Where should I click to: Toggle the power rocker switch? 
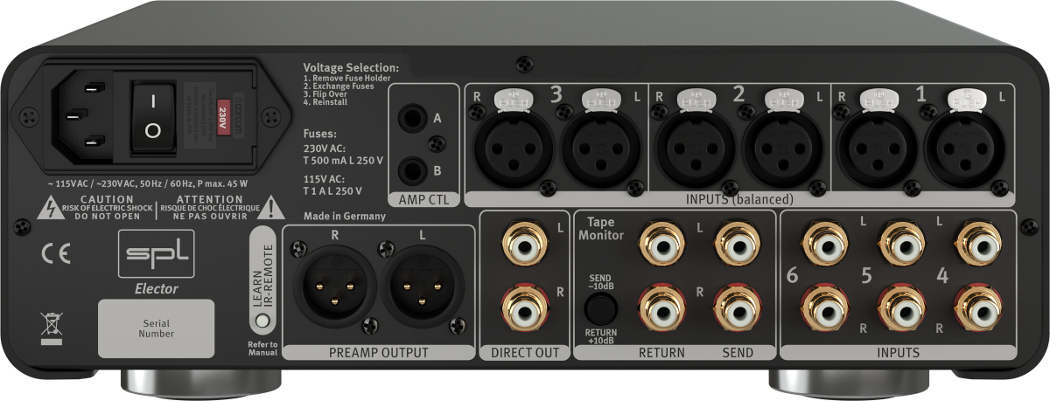click(x=153, y=116)
